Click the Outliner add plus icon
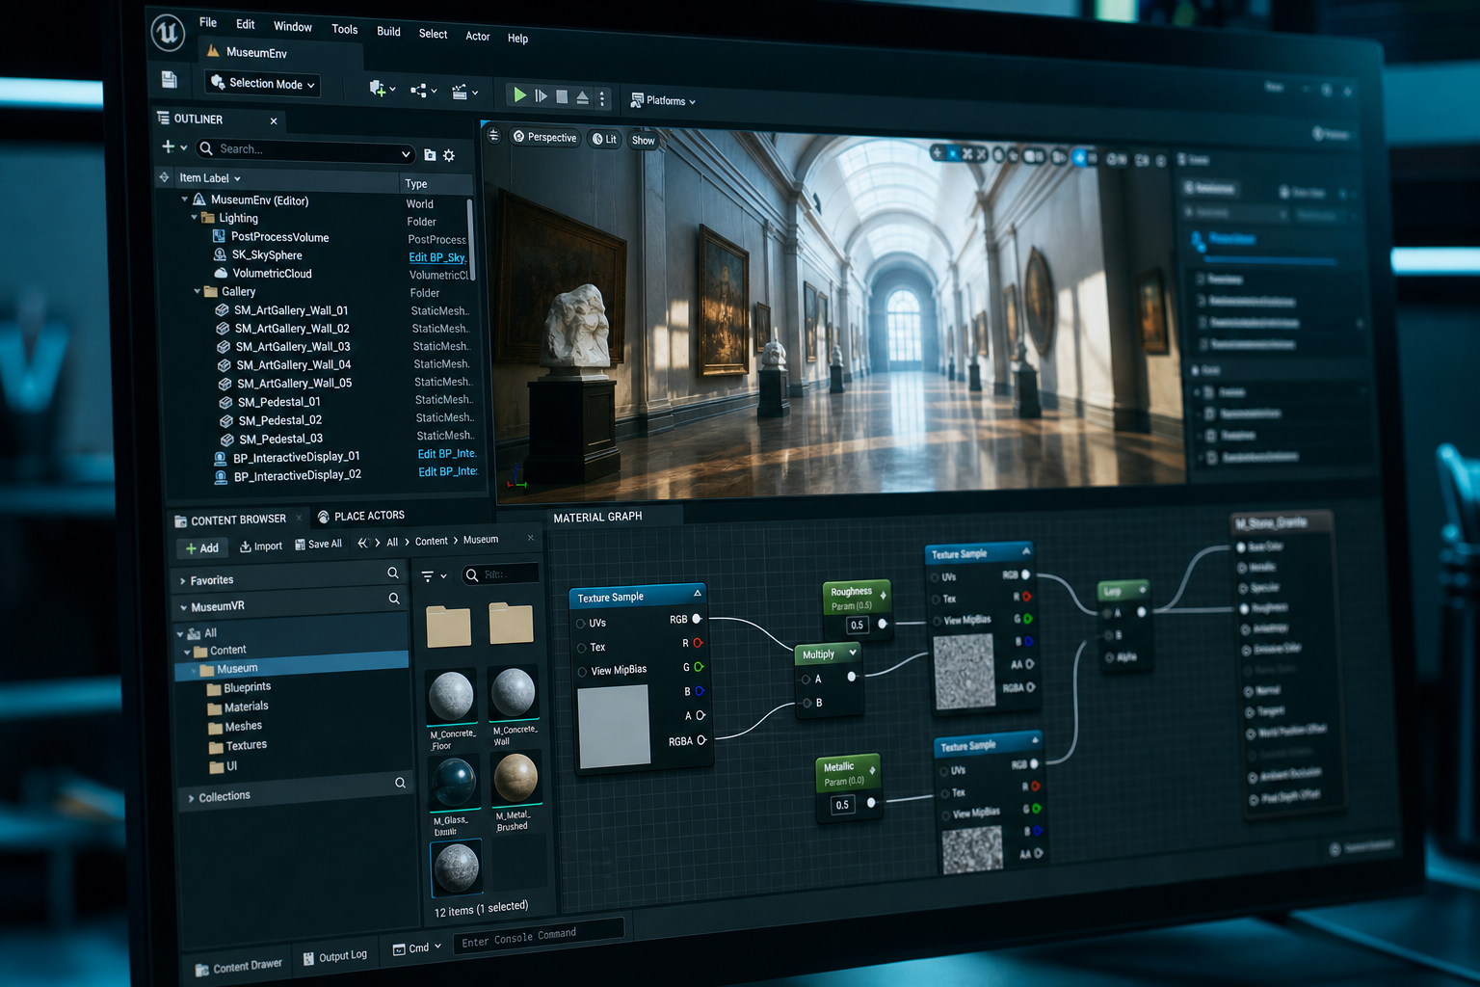1480x987 pixels. click(169, 147)
